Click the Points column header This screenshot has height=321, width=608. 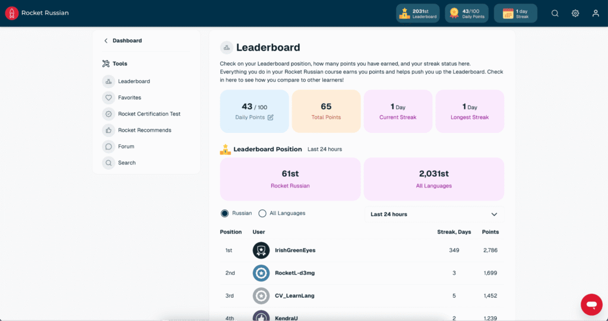pos(490,232)
